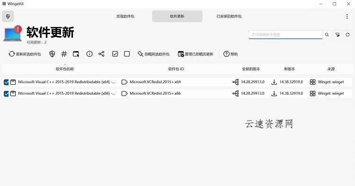Screen dimensions: 355x186
Task: Open the 已安装的软件包 tab
Action: tap(229, 16)
